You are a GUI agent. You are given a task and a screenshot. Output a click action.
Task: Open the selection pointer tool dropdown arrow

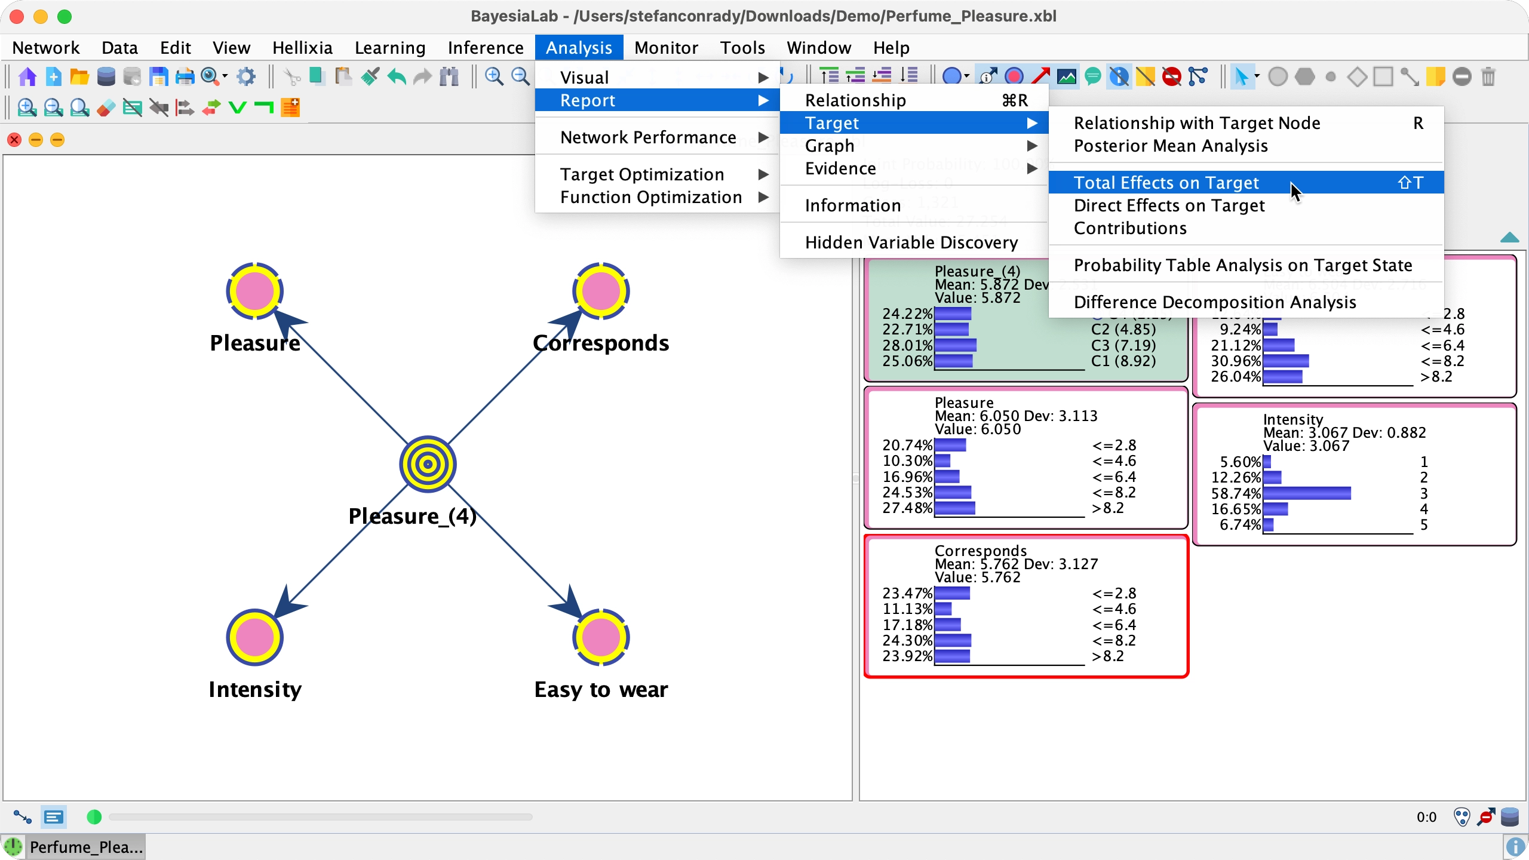pyautogui.click(x=1257, y=76)
